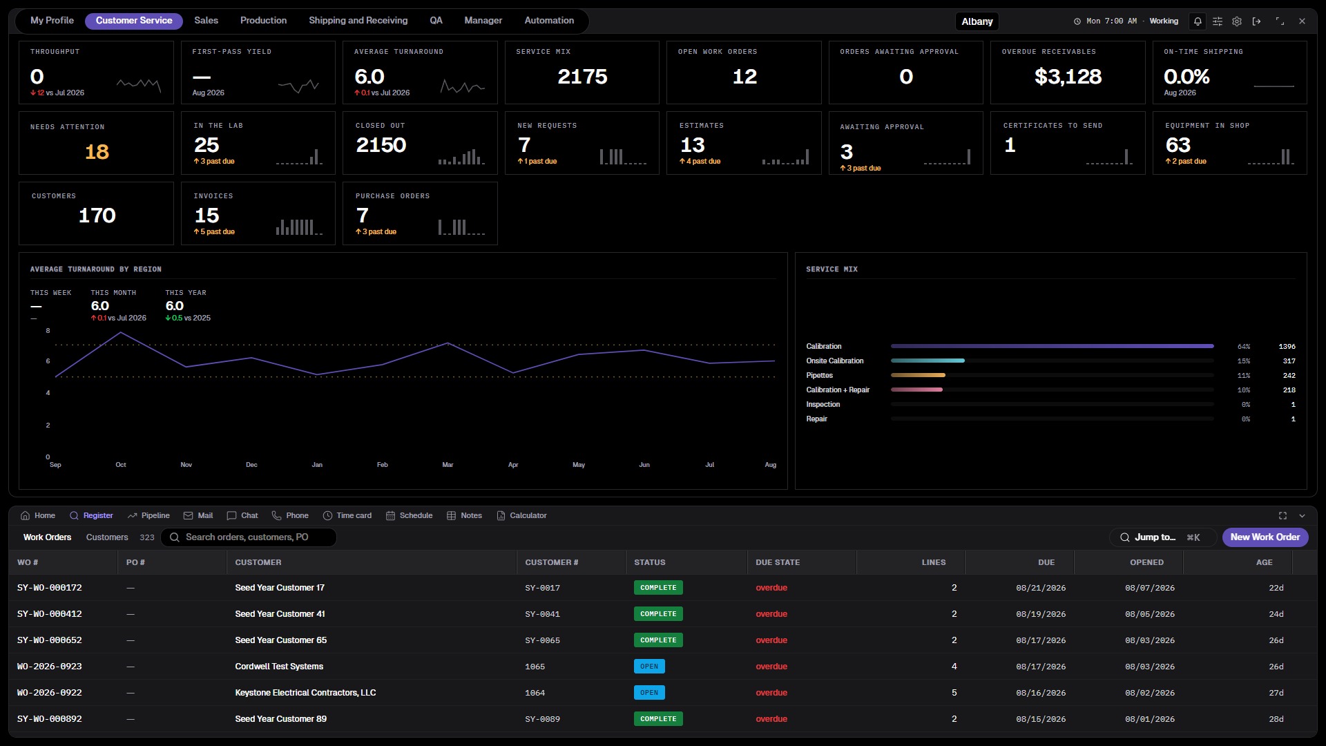Open Mail from the toolbar

pos(198,516)
